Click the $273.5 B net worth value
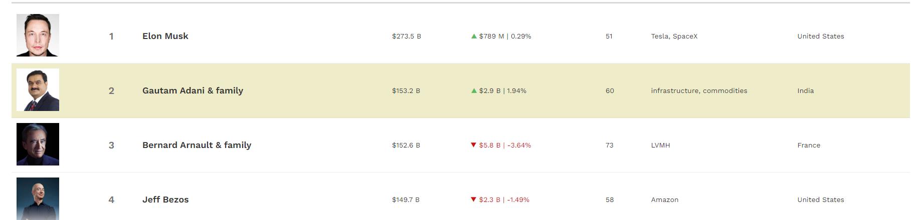The image size is (911, 220). (x=407, y=36)
